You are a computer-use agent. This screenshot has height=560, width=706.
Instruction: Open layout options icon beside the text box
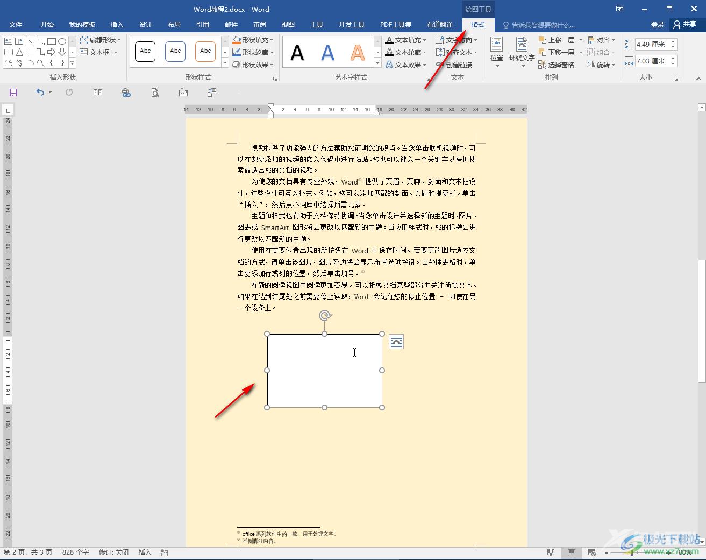click(396, 342)
